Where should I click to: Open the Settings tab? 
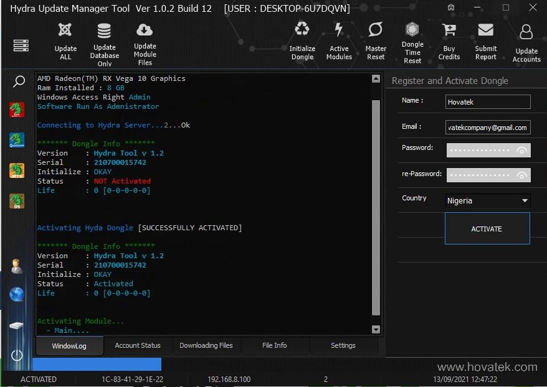pyautogui.click(x=343, y=345)
